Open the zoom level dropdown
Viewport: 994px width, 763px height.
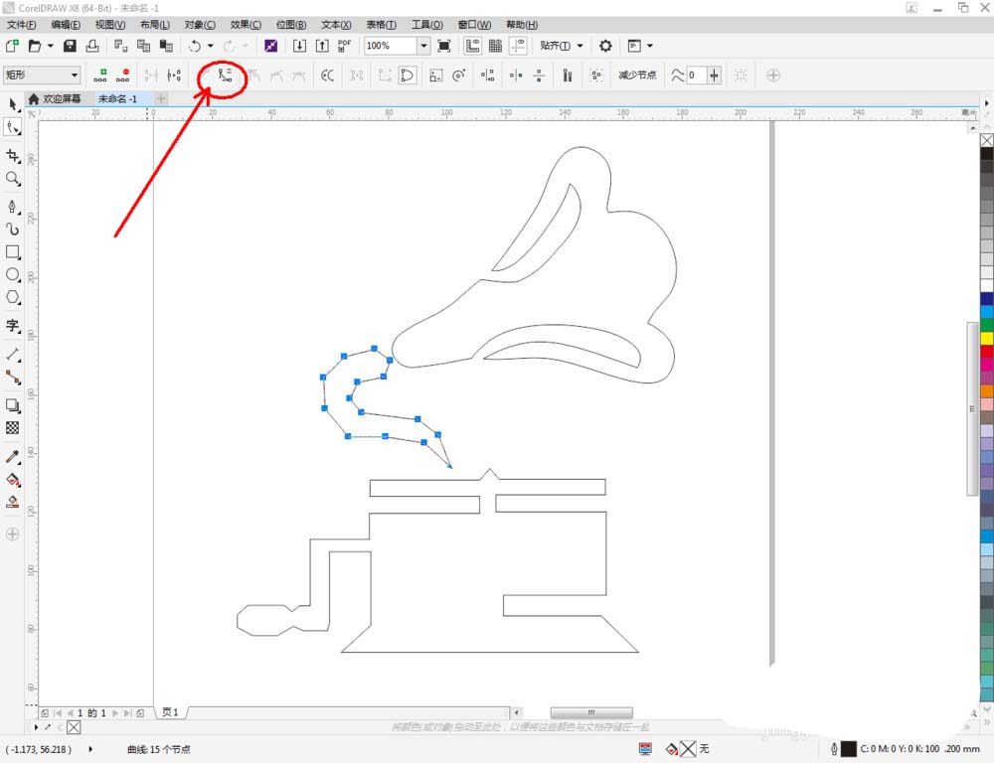(x=423, y=46)
